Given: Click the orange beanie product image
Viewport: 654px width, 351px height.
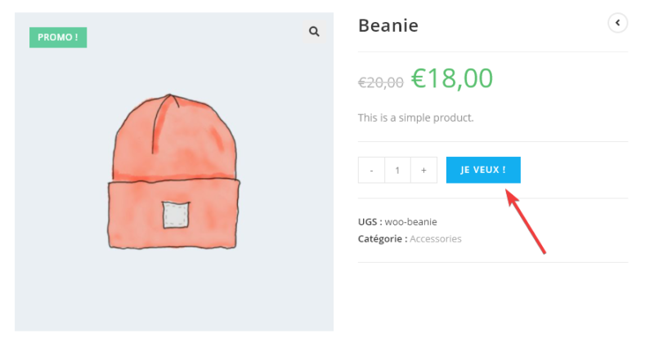Looking at the screenshot, I should tap(174, 171).
